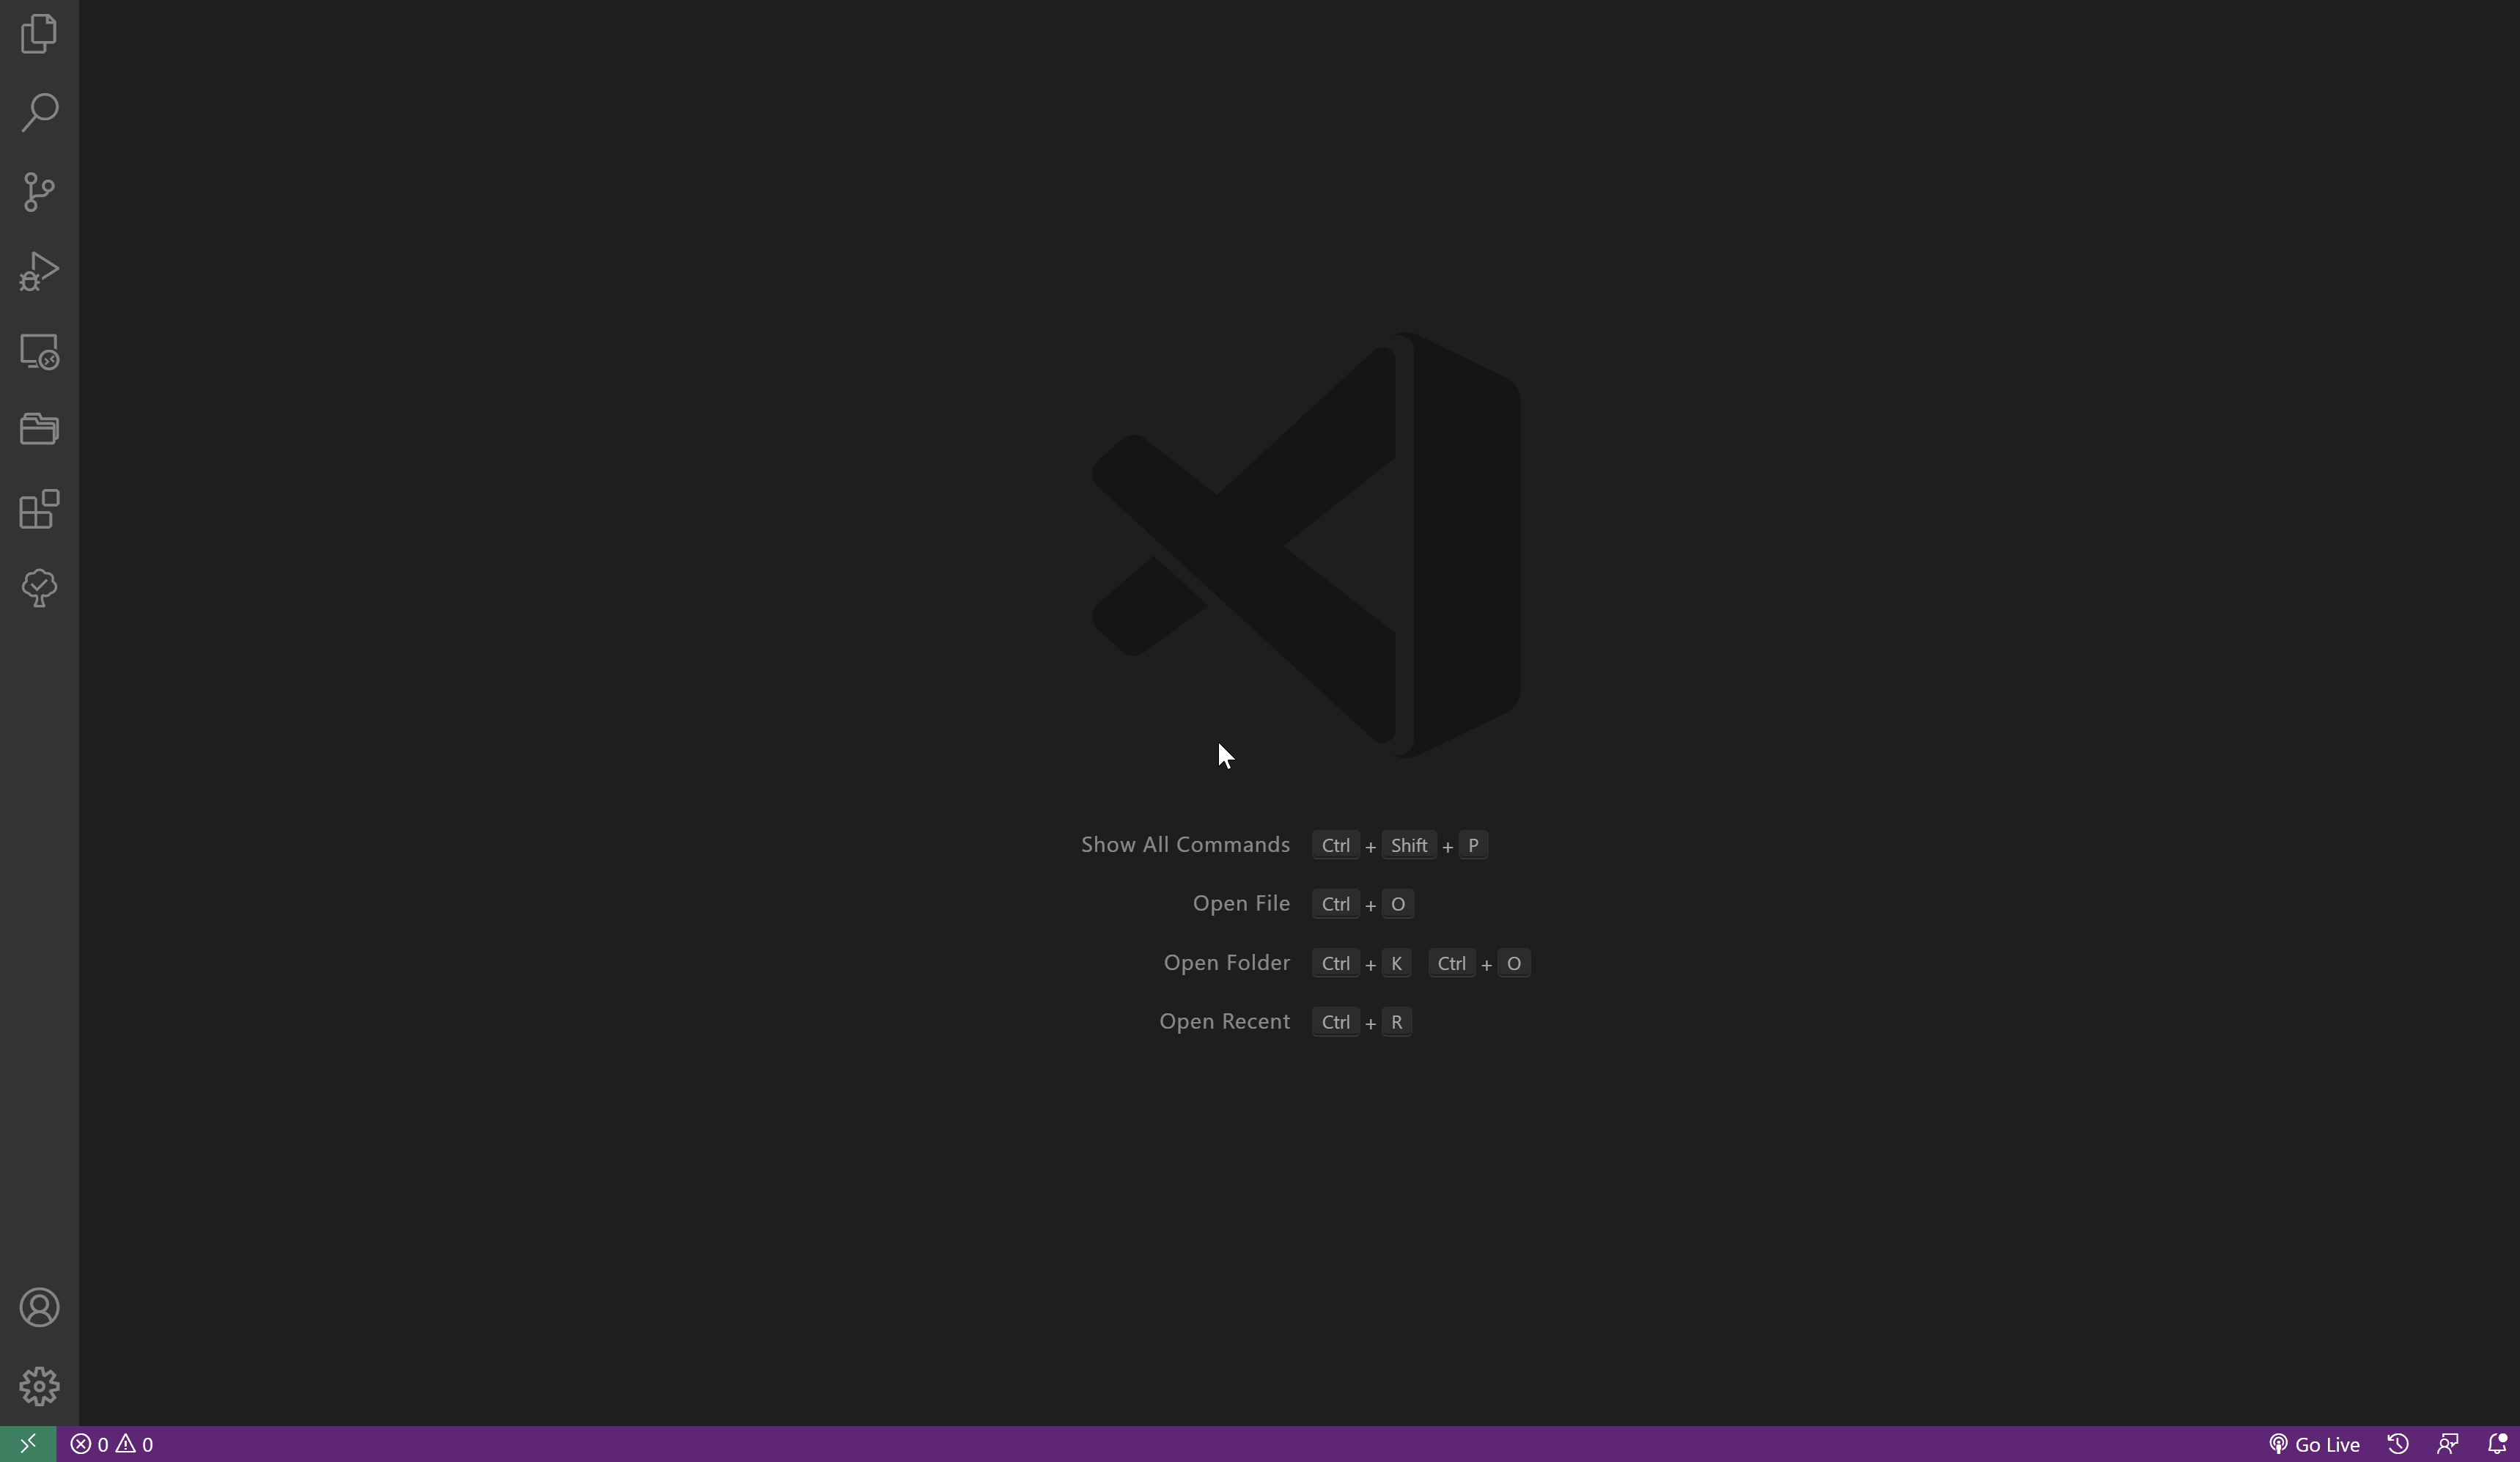Open the Run and Debug view

coord(39,271)
